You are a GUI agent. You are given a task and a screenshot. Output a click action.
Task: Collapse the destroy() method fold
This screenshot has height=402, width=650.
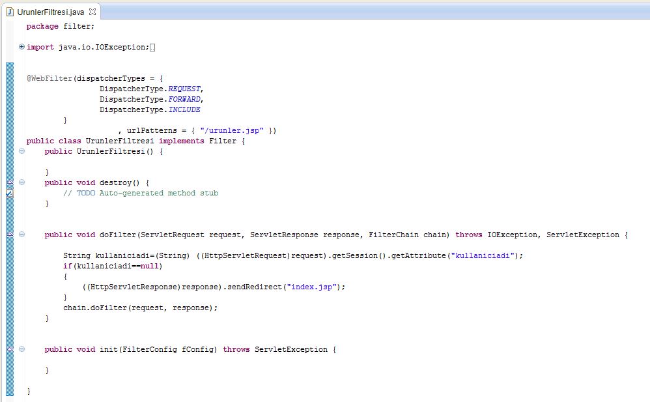[x=21, y=182]
